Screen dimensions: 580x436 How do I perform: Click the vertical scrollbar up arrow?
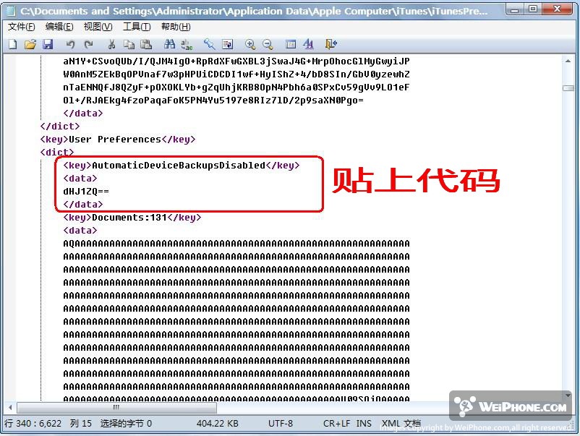click(568, 61)
